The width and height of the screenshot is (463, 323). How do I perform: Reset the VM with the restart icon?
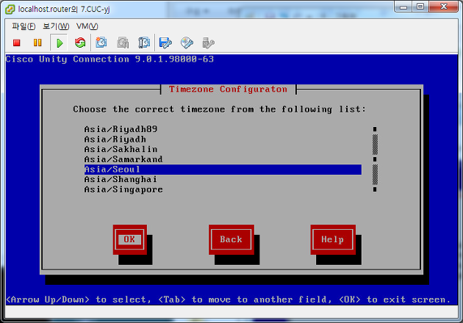pos(80,43)
